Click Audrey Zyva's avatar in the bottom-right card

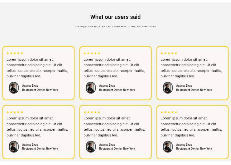pyautogui.click(x=168, y=147)
